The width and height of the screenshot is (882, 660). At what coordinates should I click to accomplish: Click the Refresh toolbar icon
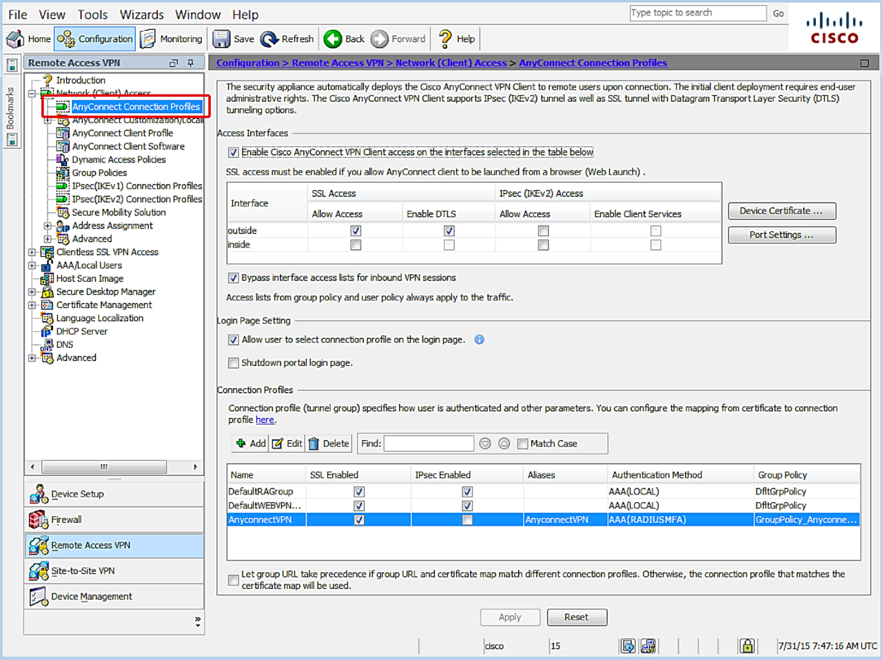pyautogui.click(x=269, y=39)
